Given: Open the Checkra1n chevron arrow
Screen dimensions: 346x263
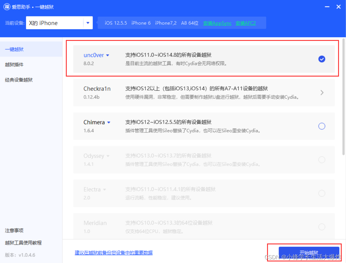Looking at the screenshot, I should pos(322,92).
